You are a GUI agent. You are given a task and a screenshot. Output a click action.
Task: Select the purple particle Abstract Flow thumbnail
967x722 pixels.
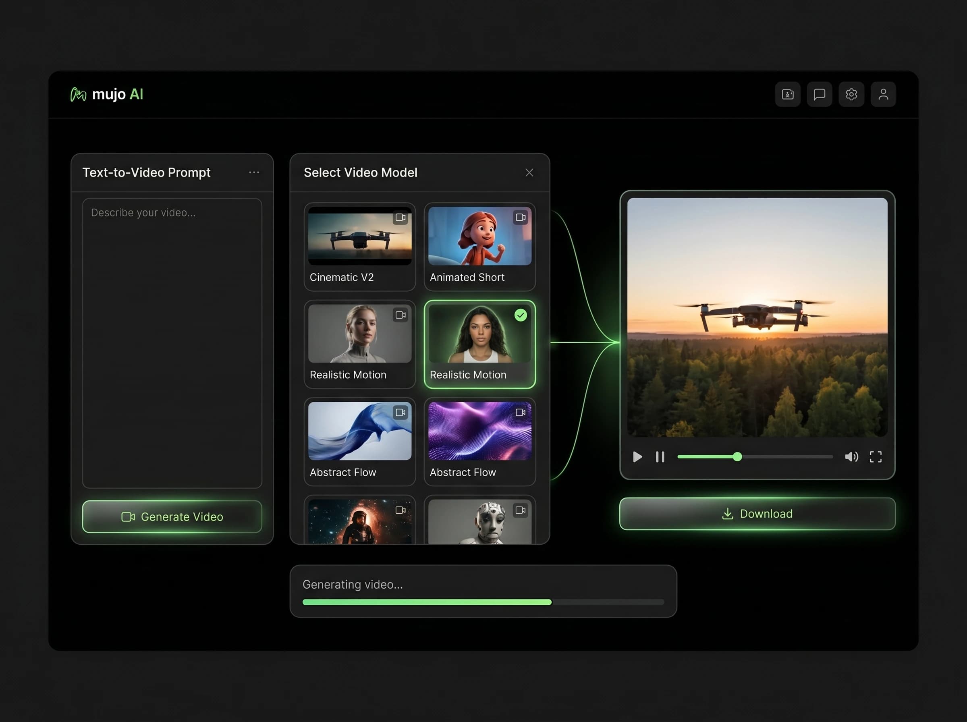pyautogui.click(x=480, y=431)
